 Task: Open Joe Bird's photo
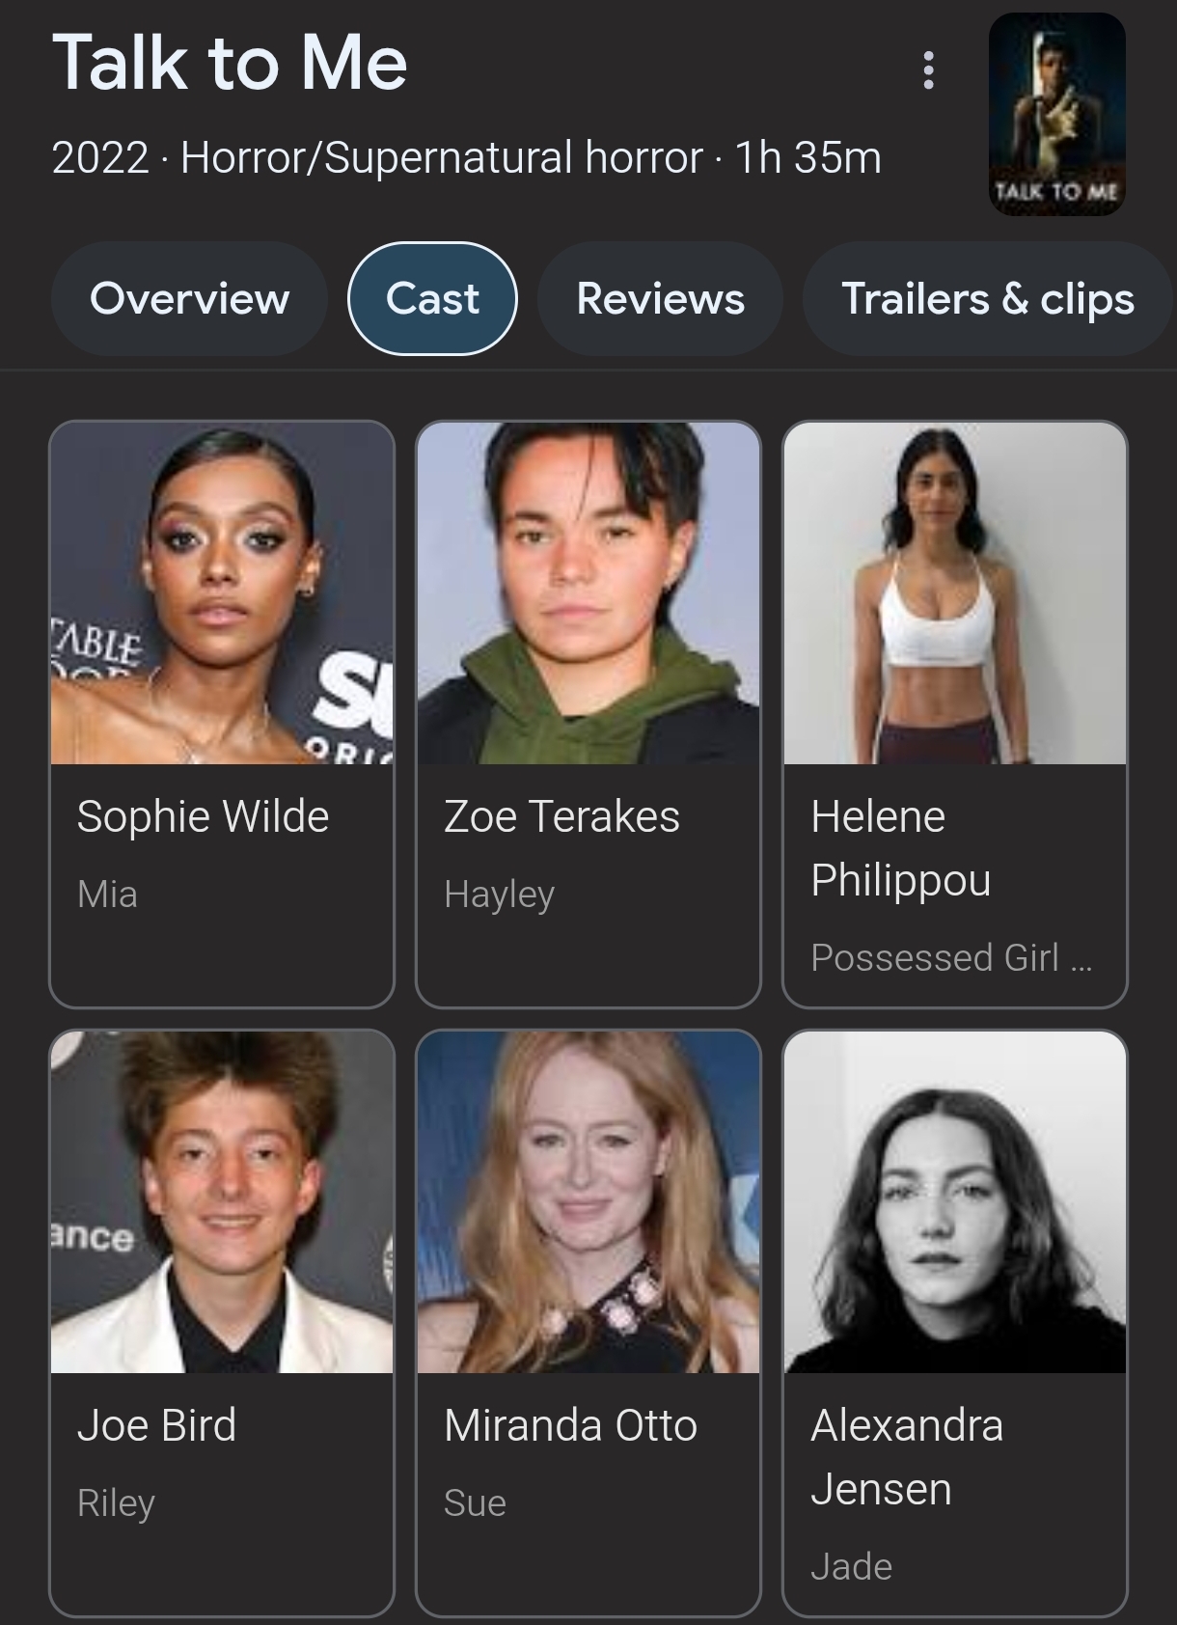point(222,1202)
